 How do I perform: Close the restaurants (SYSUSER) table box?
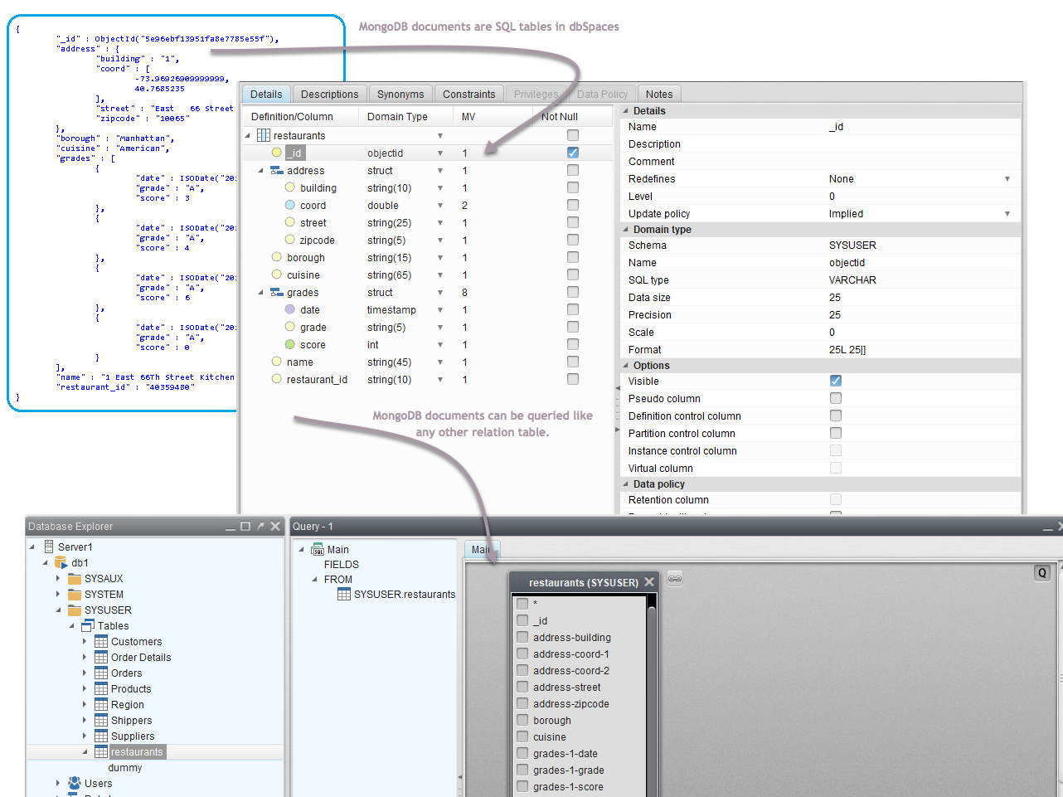649,582
